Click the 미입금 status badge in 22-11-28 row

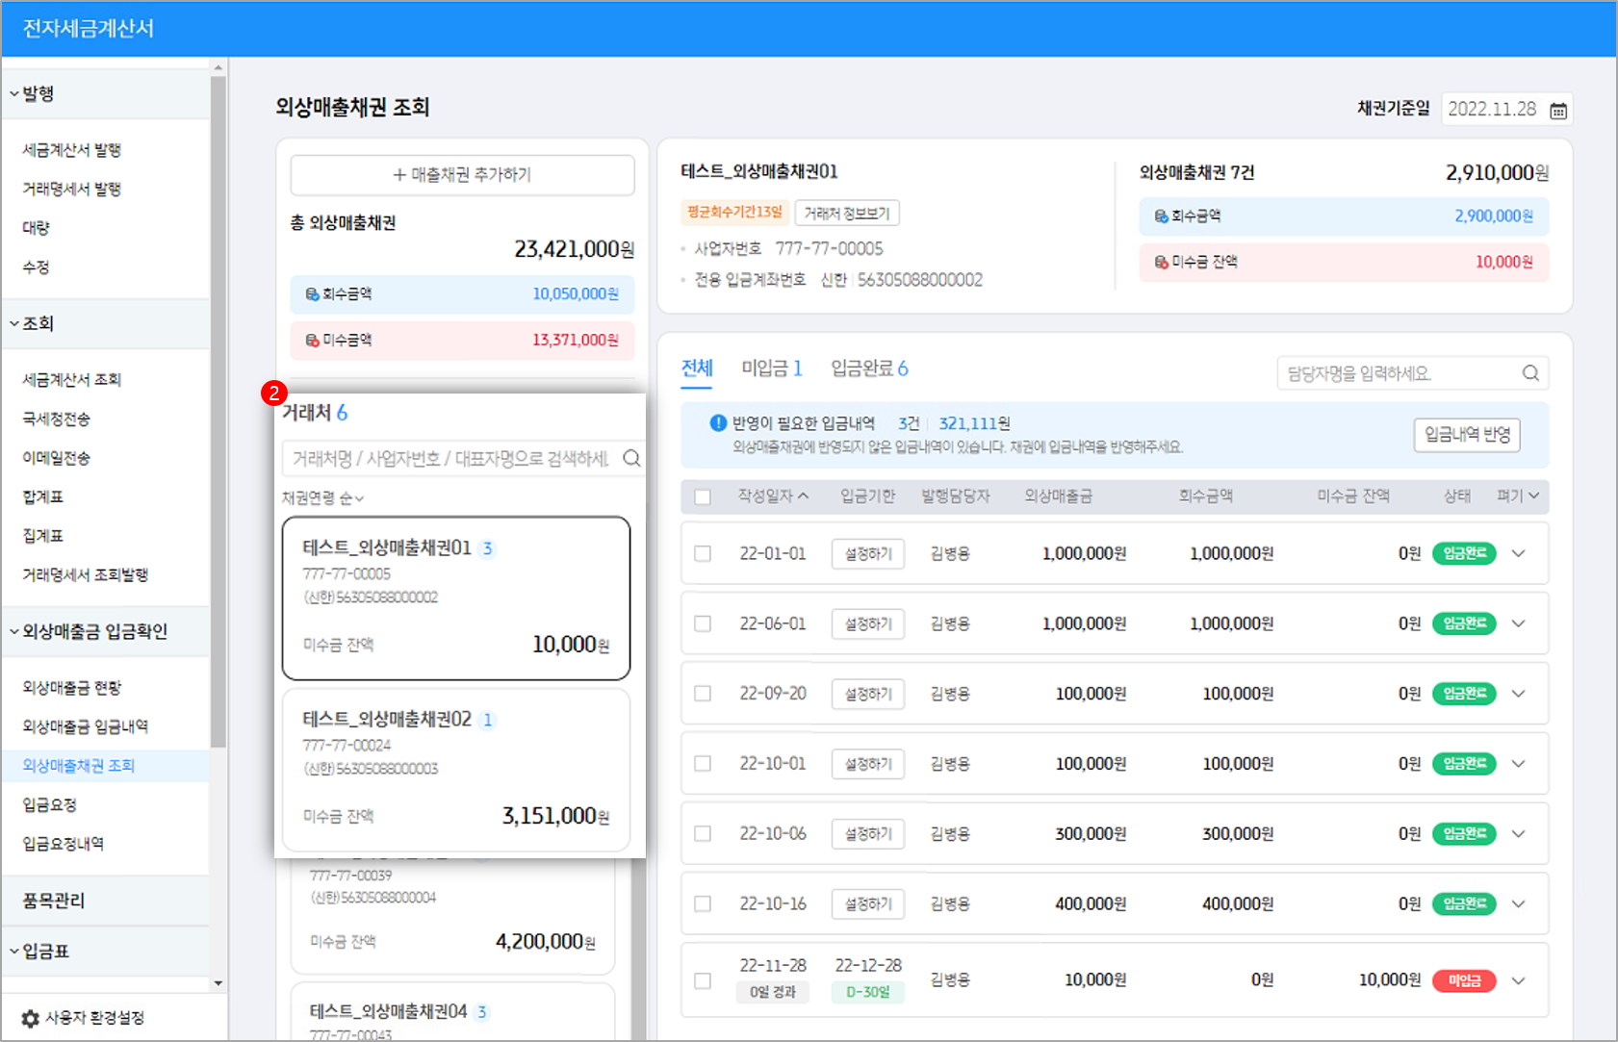click(1464, 981)
